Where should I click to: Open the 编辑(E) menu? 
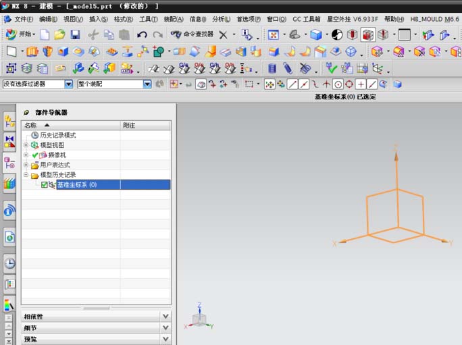tap(49, 20)
